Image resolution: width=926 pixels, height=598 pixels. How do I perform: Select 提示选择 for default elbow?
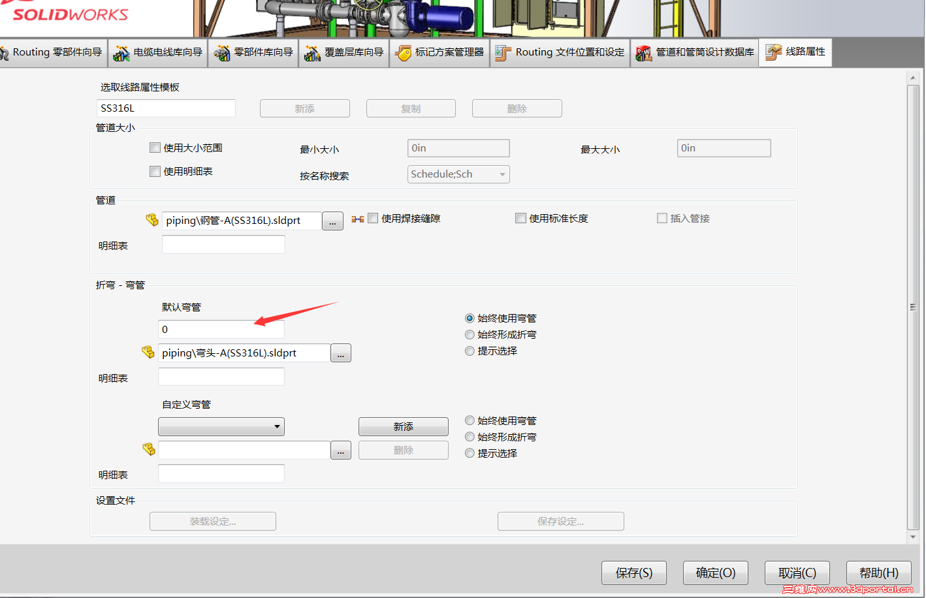point(470,351)
